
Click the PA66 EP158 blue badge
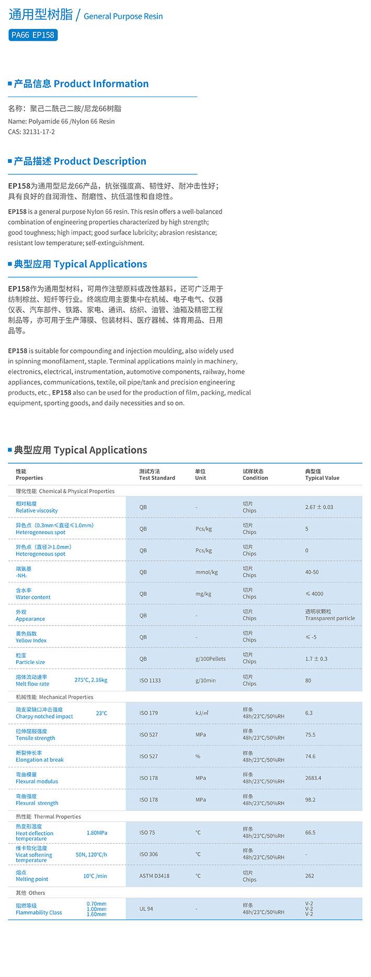pyautogui.click(x=33, y=35)
